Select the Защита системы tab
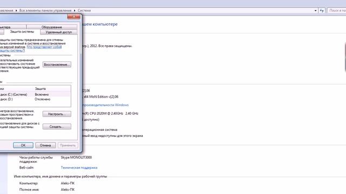This screenshot has height=194, width=346. pyautogui.click(x=22, y=32)
